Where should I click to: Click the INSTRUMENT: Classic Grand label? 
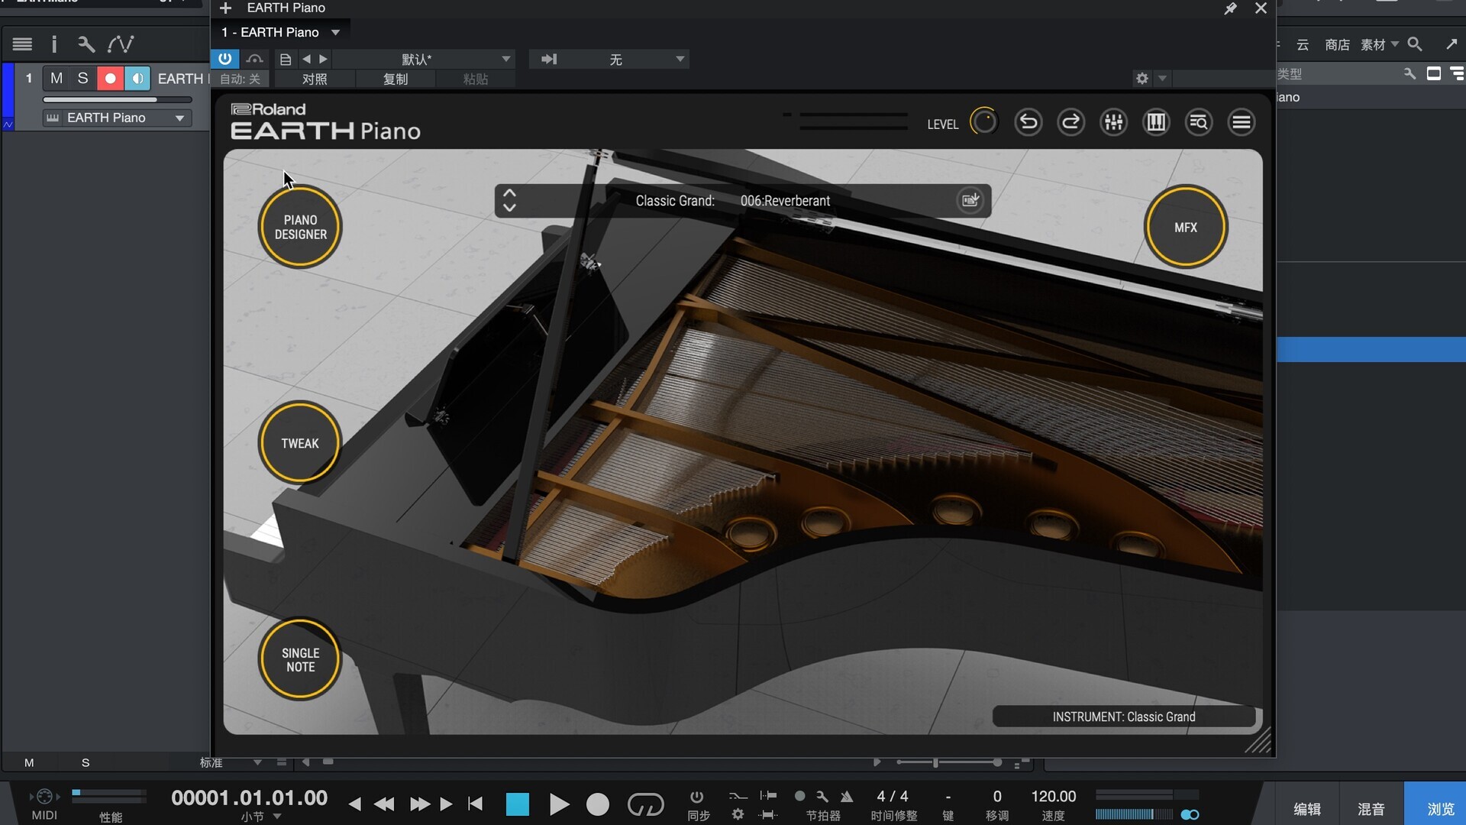[1124, 717]
